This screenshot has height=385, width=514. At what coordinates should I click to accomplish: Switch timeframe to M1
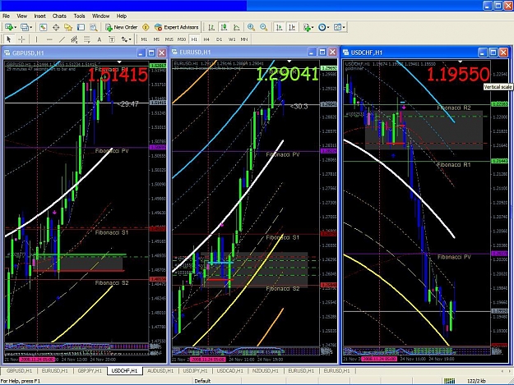(x=144, y=39)
